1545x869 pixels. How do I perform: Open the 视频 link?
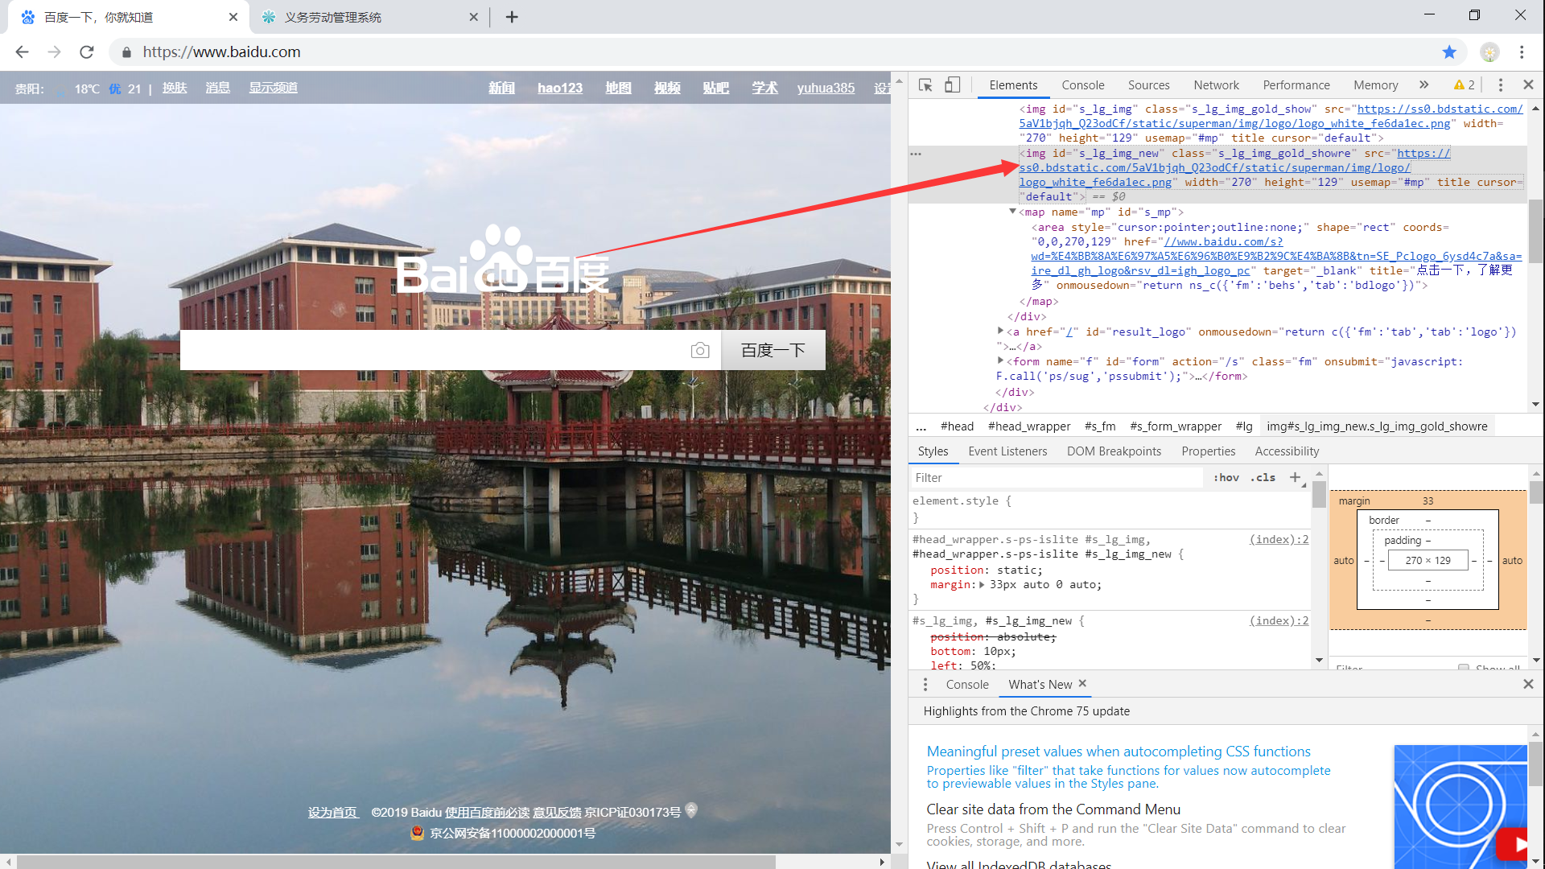(667, 88)
